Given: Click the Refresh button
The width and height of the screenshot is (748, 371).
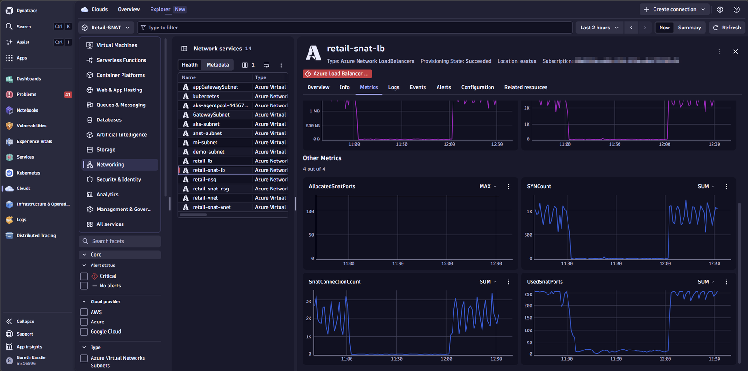Looking at the screenshot, I should point(727,28).
